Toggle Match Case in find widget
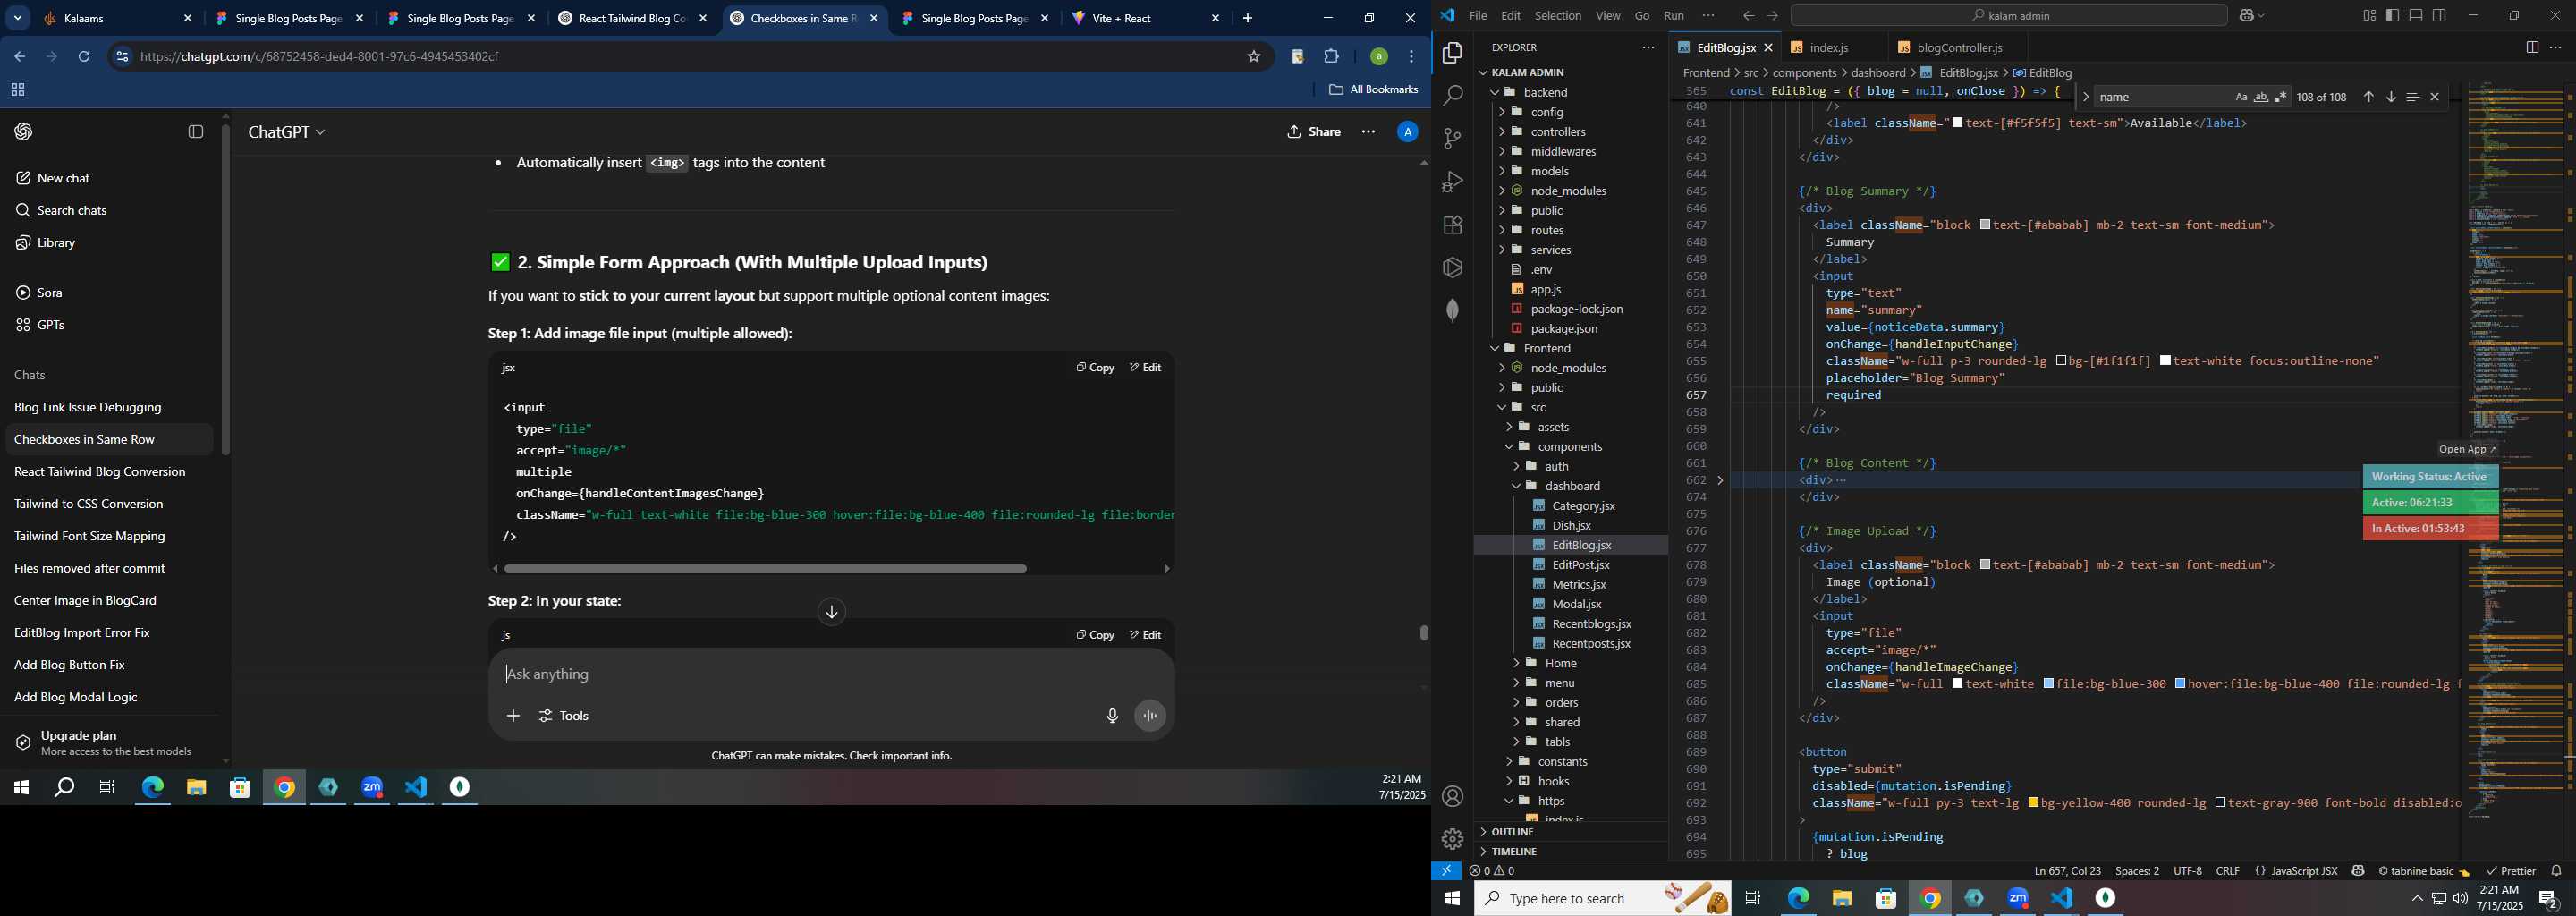Screen dimensions: 2576x916 [x=2241, y=97]
